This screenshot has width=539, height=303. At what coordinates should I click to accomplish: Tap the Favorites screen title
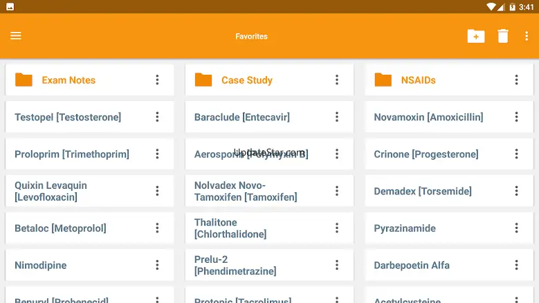[x=251, y=36]
